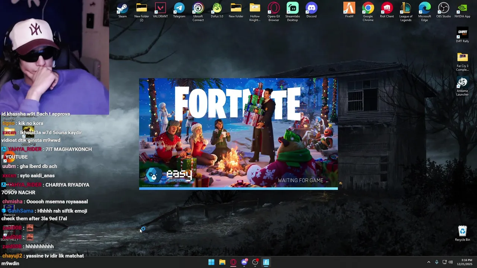Open File Explorer from the taskbar
Image resolution: width=477 pixels, height=268 pixels.
tap(222, 262)
